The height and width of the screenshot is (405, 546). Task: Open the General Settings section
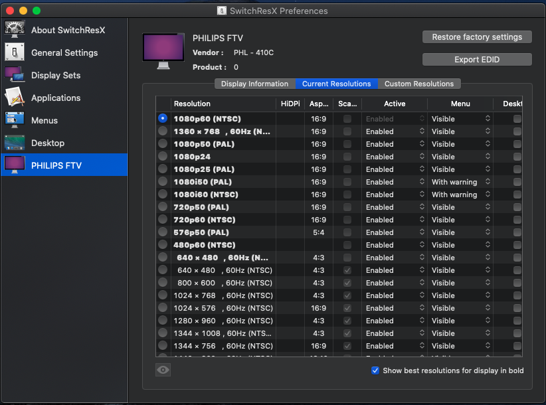click(64, 52)
